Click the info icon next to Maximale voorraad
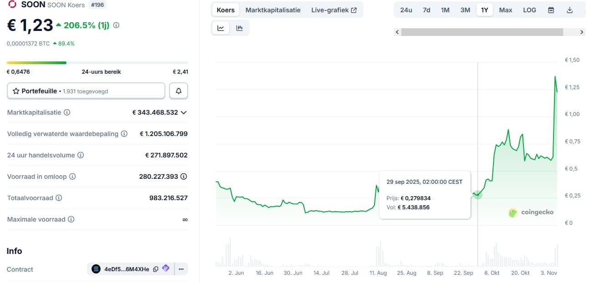This screenshot has height=283, width=595. pyautogui.click(x=71, y=219)
